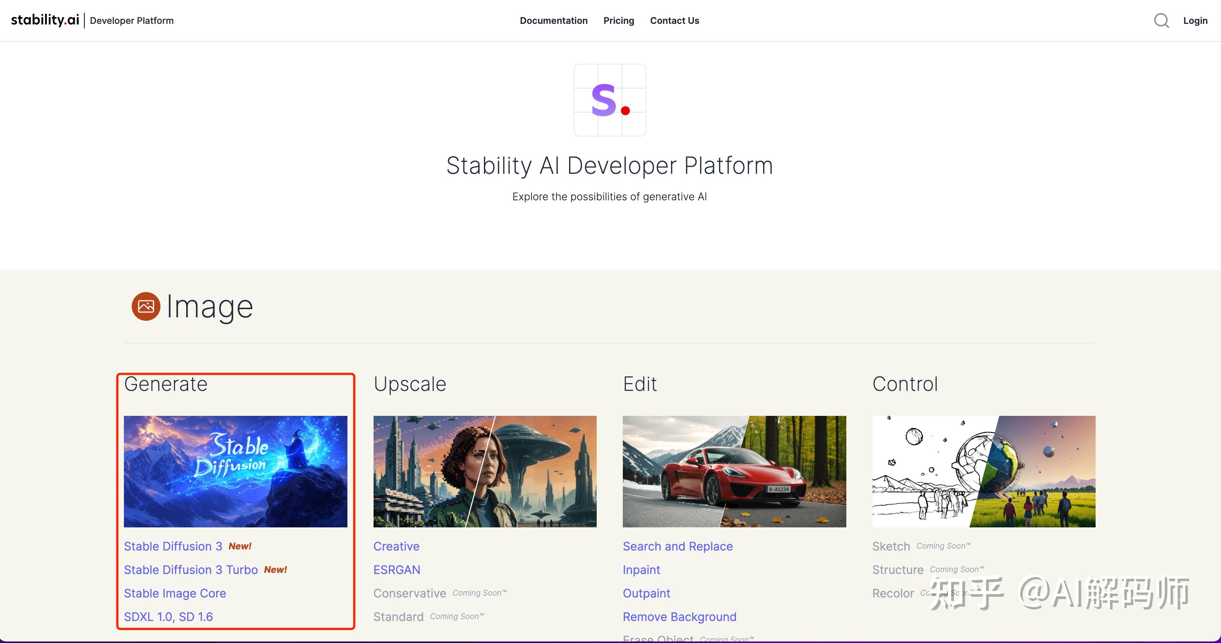The image size is (1221, 643).
Task: Click the Upscale comparison image
Action: [x=484, y=472]
